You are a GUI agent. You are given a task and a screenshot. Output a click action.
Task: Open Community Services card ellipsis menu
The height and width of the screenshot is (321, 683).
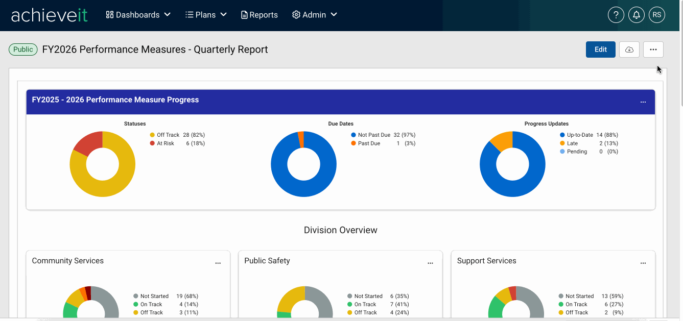point(218,263)
